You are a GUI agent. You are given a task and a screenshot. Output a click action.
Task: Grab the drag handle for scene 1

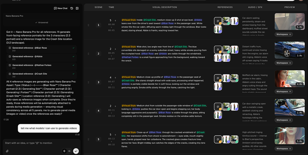(88, 25)
